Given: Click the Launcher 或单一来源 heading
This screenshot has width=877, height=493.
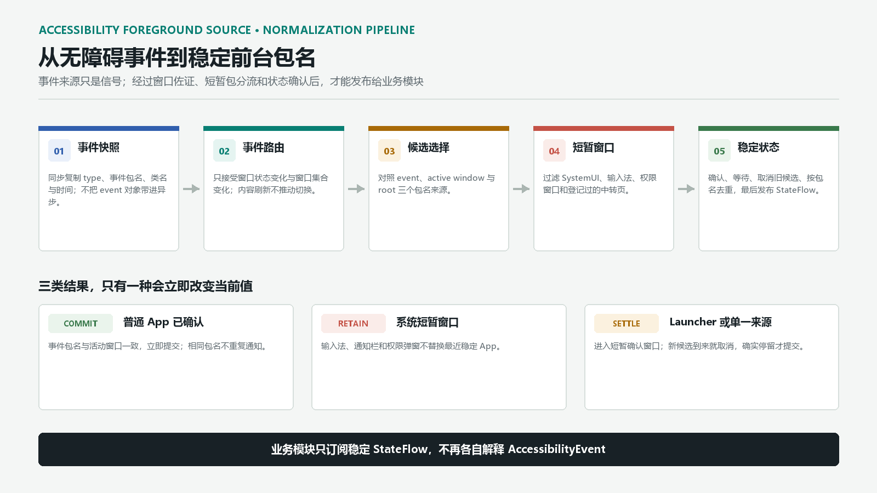Looking at the screenshot, I should pos(720,322).
